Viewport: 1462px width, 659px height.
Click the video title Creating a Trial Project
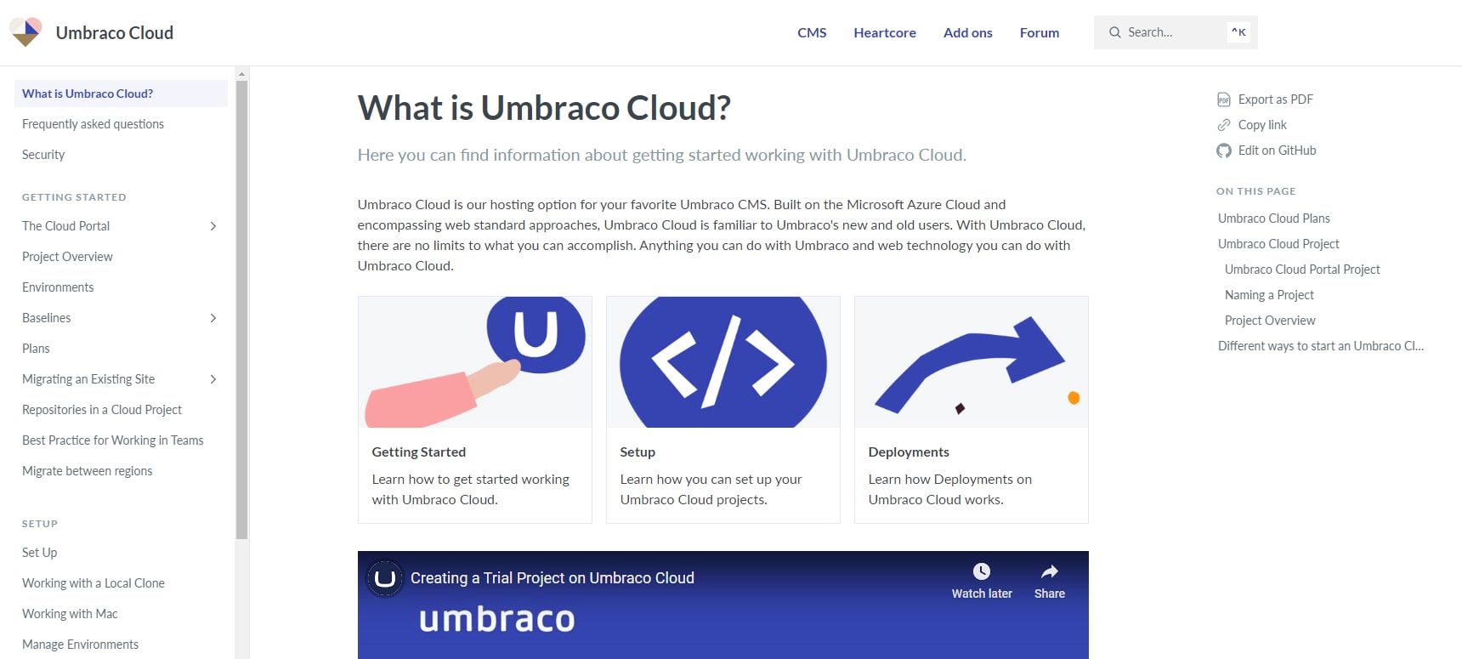[x=552, y=578]
